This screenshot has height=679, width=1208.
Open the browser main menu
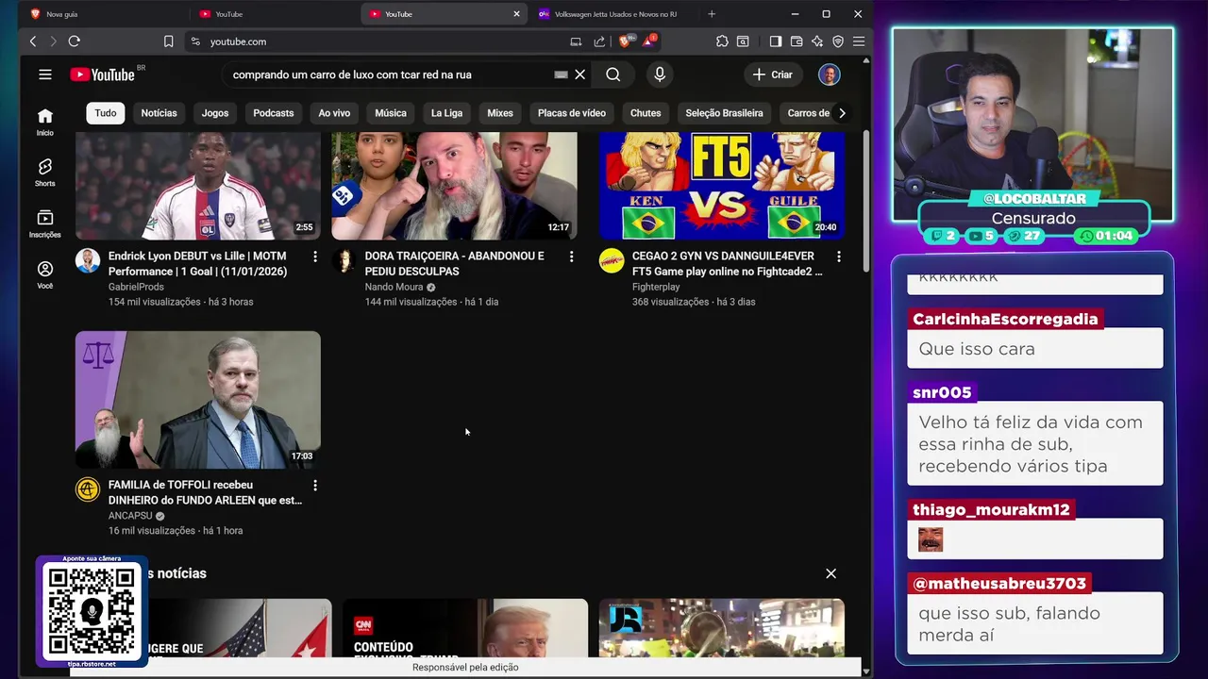[x=859, y=41]
